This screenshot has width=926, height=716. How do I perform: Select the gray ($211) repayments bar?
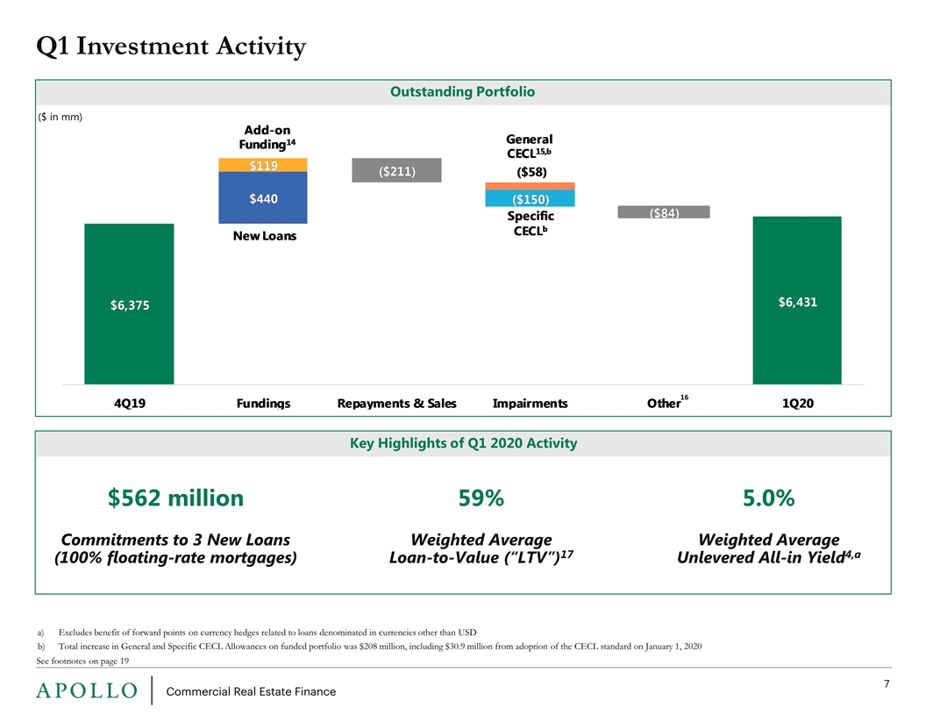tap(397, 170)
